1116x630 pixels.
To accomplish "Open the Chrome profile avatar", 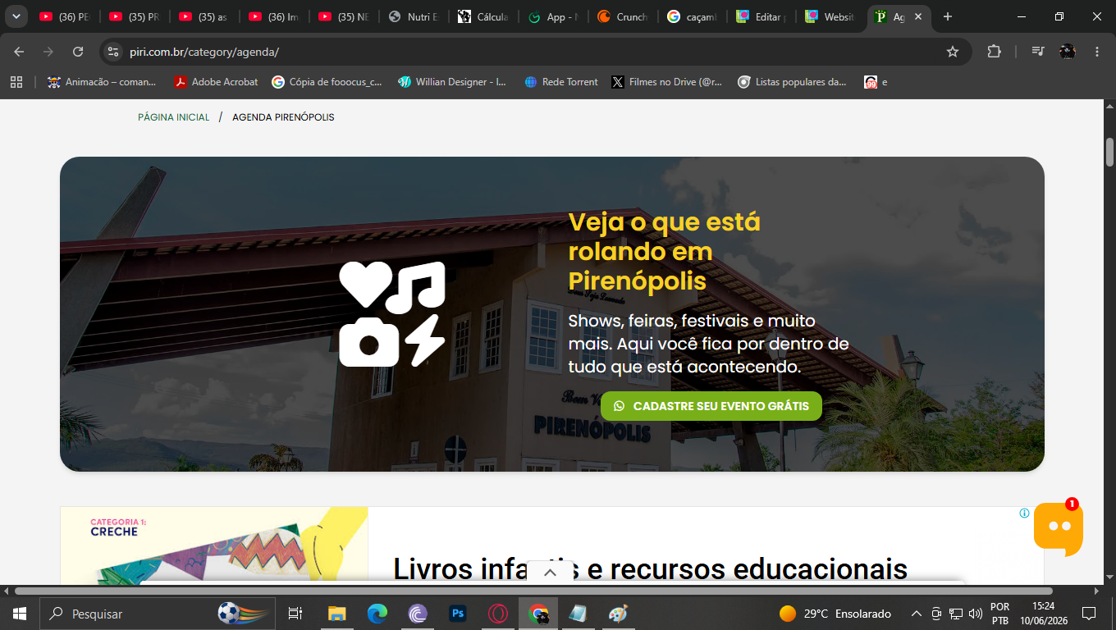I will [1067, 52].
